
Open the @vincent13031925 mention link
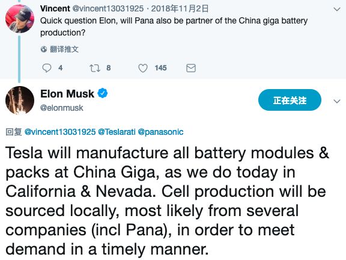pyautogui.click(x=60, y=132)
